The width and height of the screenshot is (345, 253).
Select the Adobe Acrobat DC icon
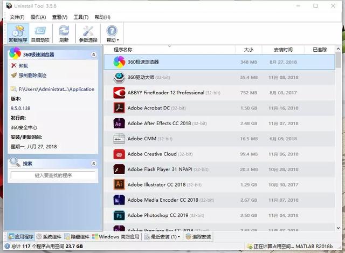pos(119,108)
